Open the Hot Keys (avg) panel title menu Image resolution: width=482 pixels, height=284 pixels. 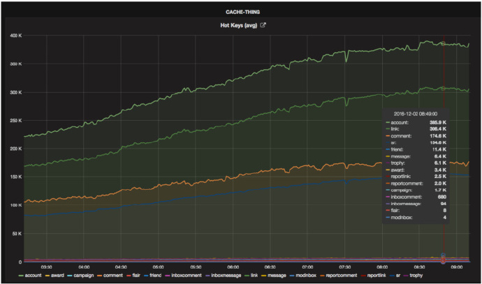pyautogui.click(x=238, y=26)
